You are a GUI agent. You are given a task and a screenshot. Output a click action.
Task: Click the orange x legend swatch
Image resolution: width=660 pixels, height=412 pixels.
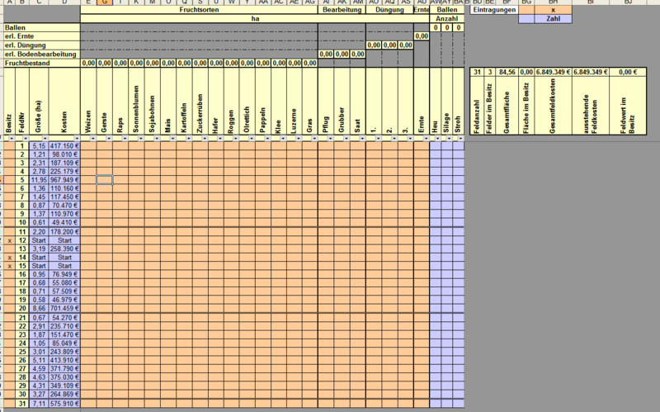(x=554, y=11)
